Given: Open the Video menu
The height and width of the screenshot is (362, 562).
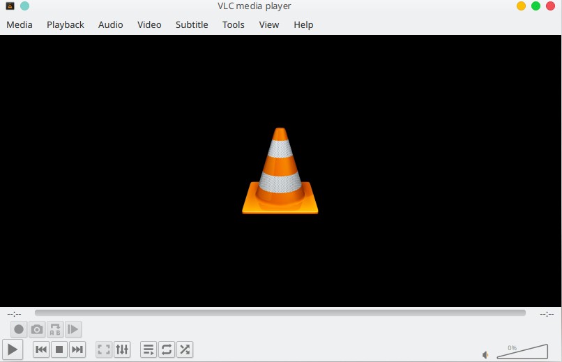Looking at the screenshot, I should (149, 24).
